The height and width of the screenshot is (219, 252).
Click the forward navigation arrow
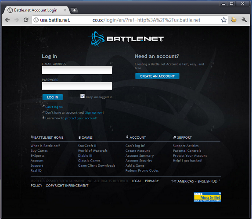(17, 20)
